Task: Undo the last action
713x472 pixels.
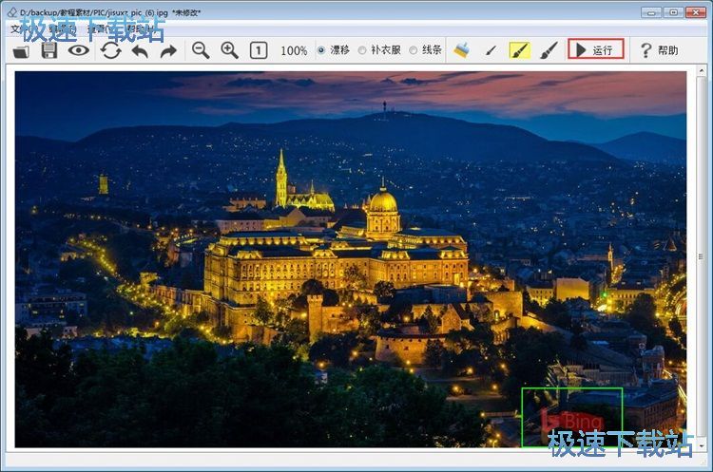Action: pyautogui.click(x=140, y=50)
